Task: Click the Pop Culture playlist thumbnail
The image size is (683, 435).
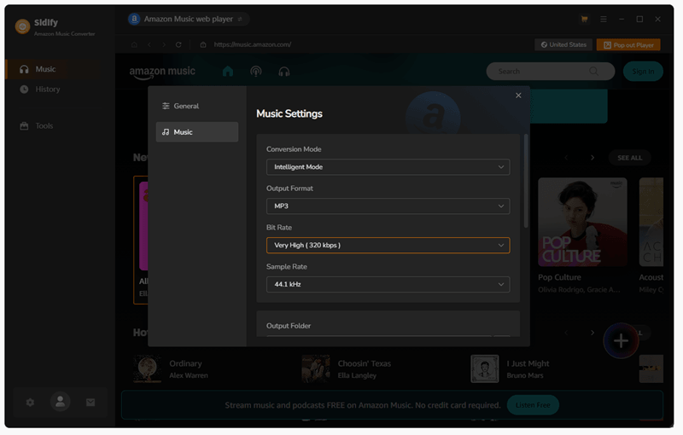Action: 582,222
